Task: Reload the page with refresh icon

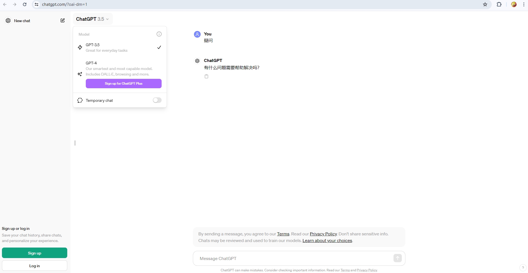Action: 25,4
